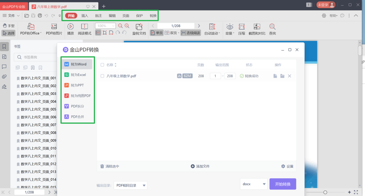Click the open folder icon in toolbar
The height and width of the screenshot is (196, 365).
pyautogui.click(x=27, y=16)
